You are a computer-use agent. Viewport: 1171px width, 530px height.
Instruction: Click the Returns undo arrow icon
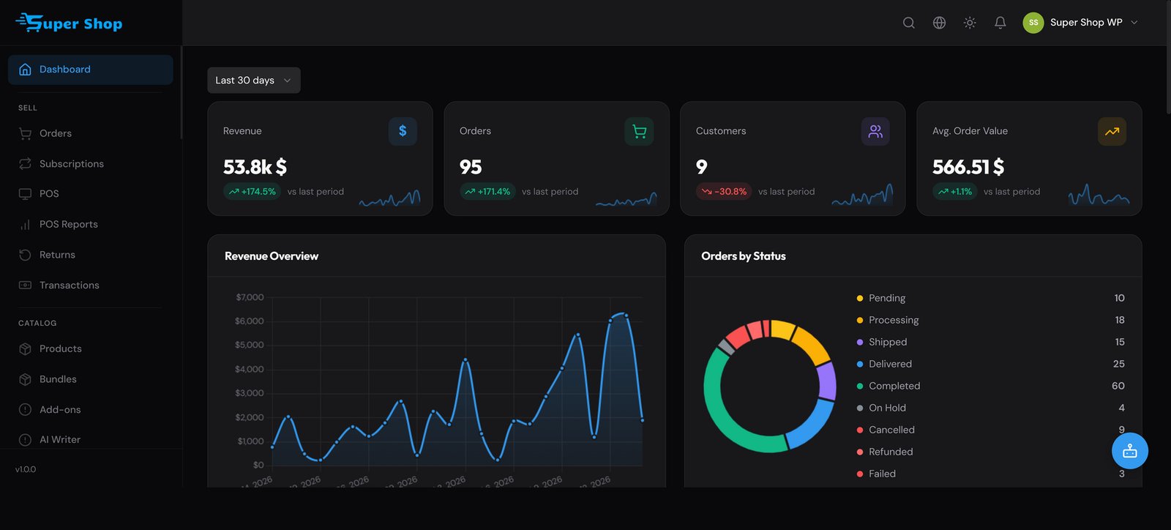(x=25, y=255)
